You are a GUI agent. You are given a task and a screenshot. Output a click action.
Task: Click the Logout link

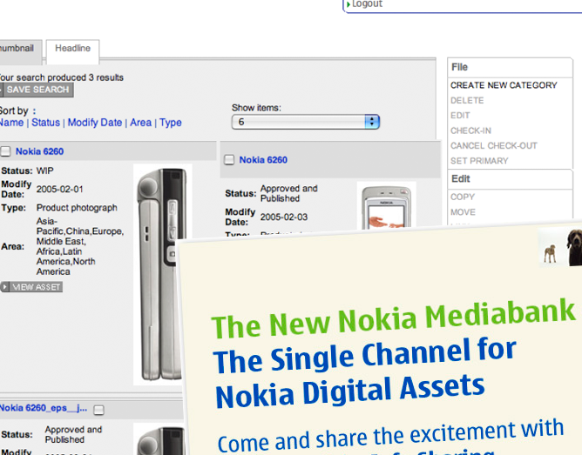(x=367, y=3)
